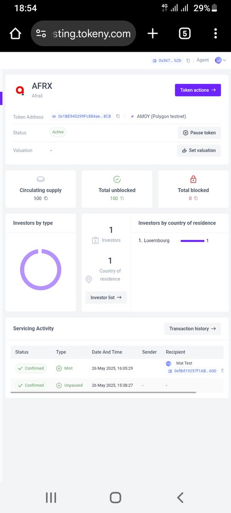Click the Total unblocked check icon

117,180
